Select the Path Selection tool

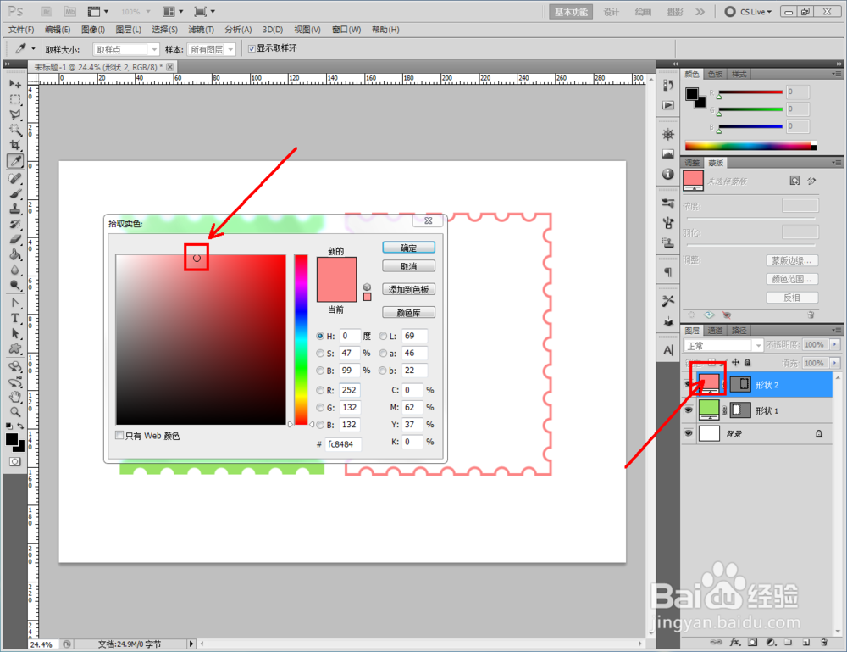pos(15,333)
